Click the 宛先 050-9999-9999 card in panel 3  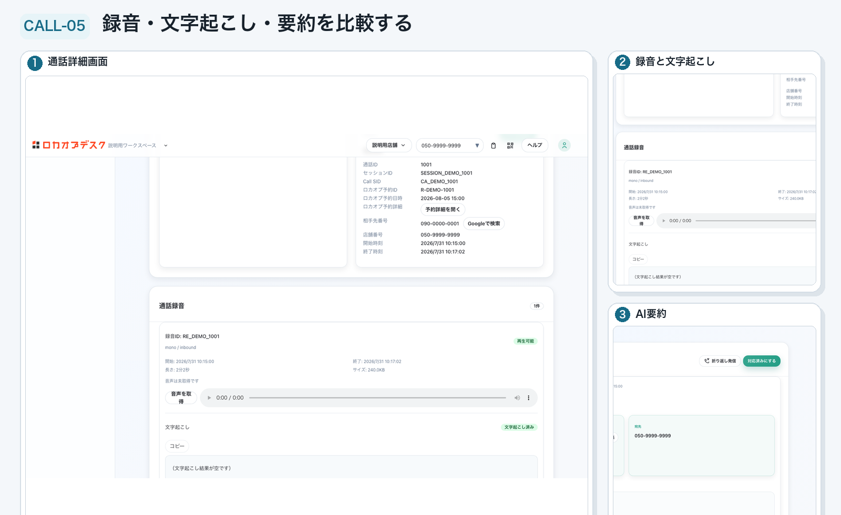click(x=701, y=446)
